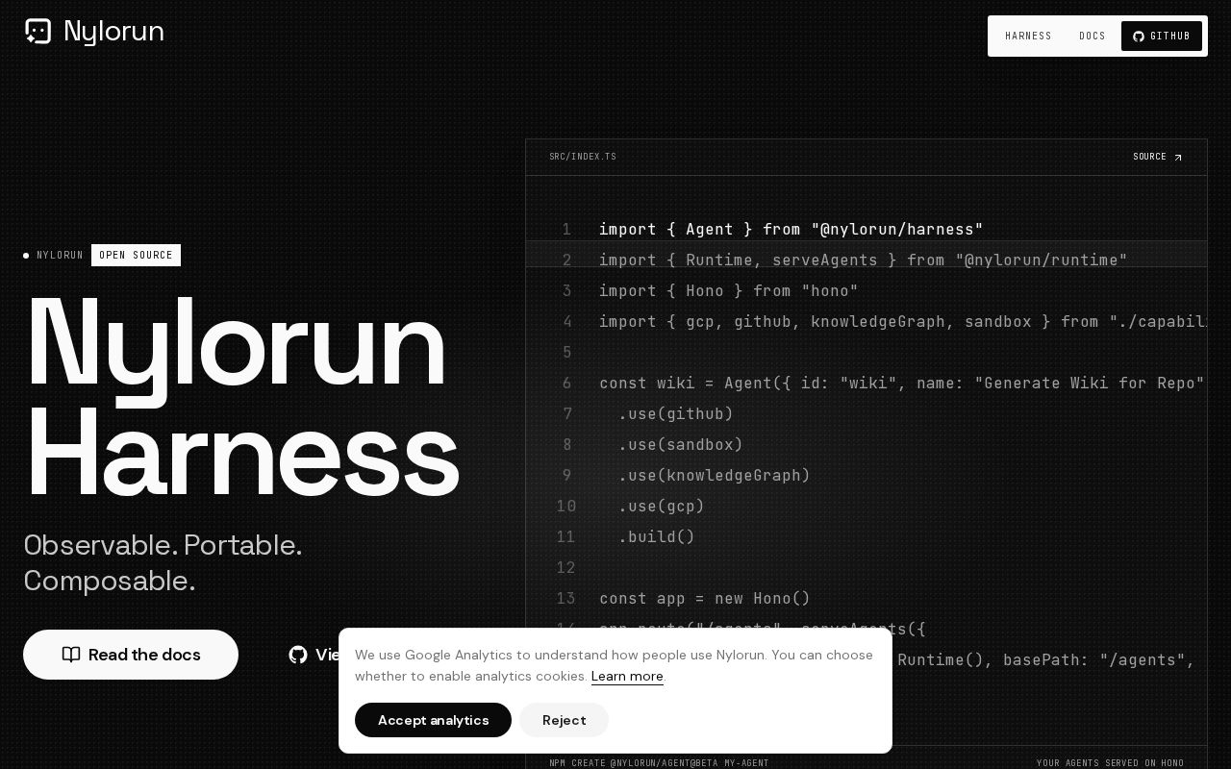Click the Nylorun robot logo icon

[x=38, y=32]
